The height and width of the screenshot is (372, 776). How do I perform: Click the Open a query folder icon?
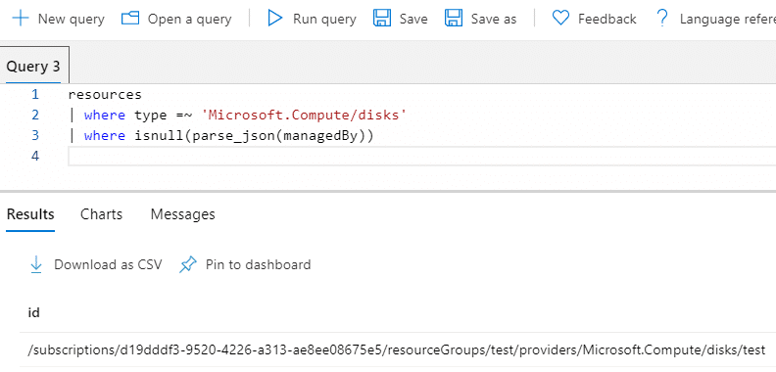[130, 19]
